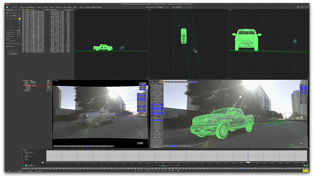Toggle the Exportable checkbox

9,41
